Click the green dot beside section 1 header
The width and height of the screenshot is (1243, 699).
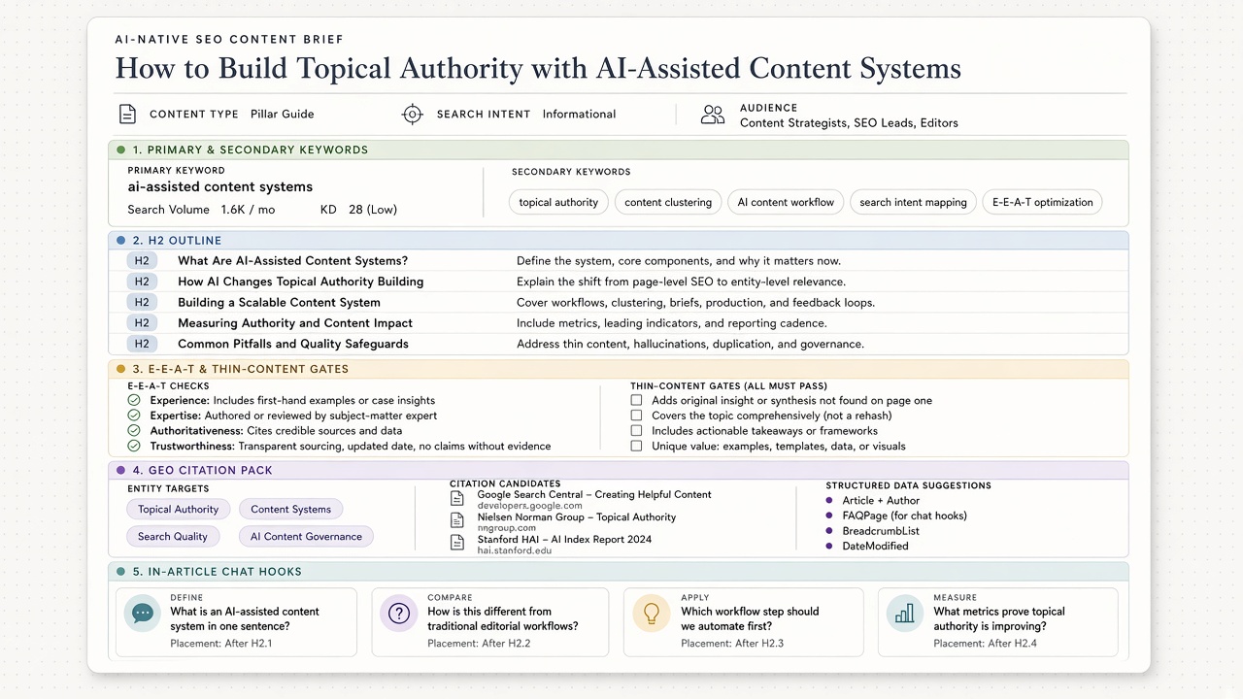click(121, 150)
